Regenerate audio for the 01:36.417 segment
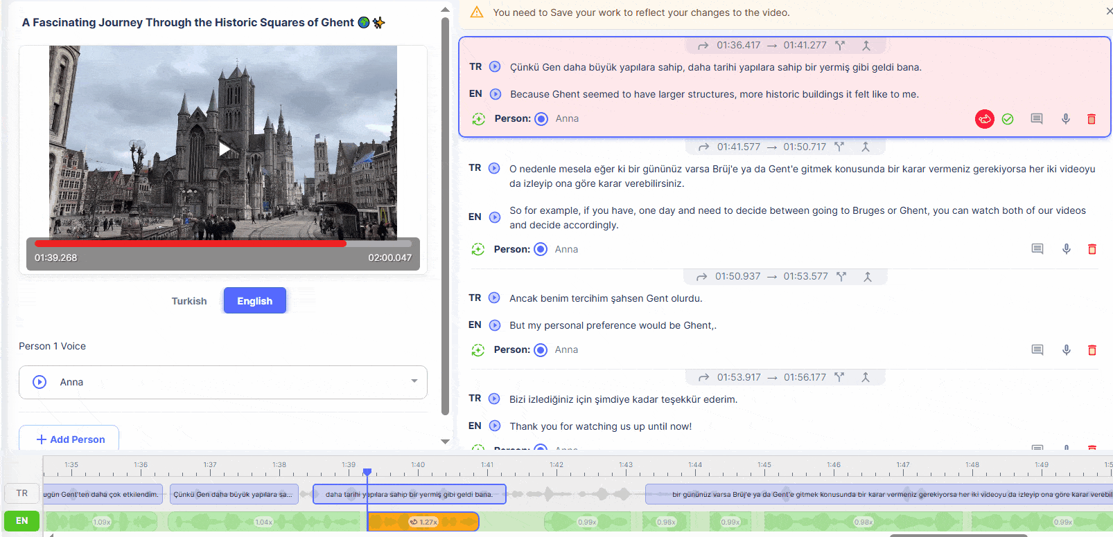 pos(478,119)
